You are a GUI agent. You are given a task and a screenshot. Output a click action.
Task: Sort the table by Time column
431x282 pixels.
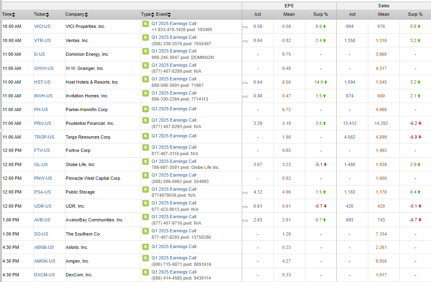coord(8,15)
